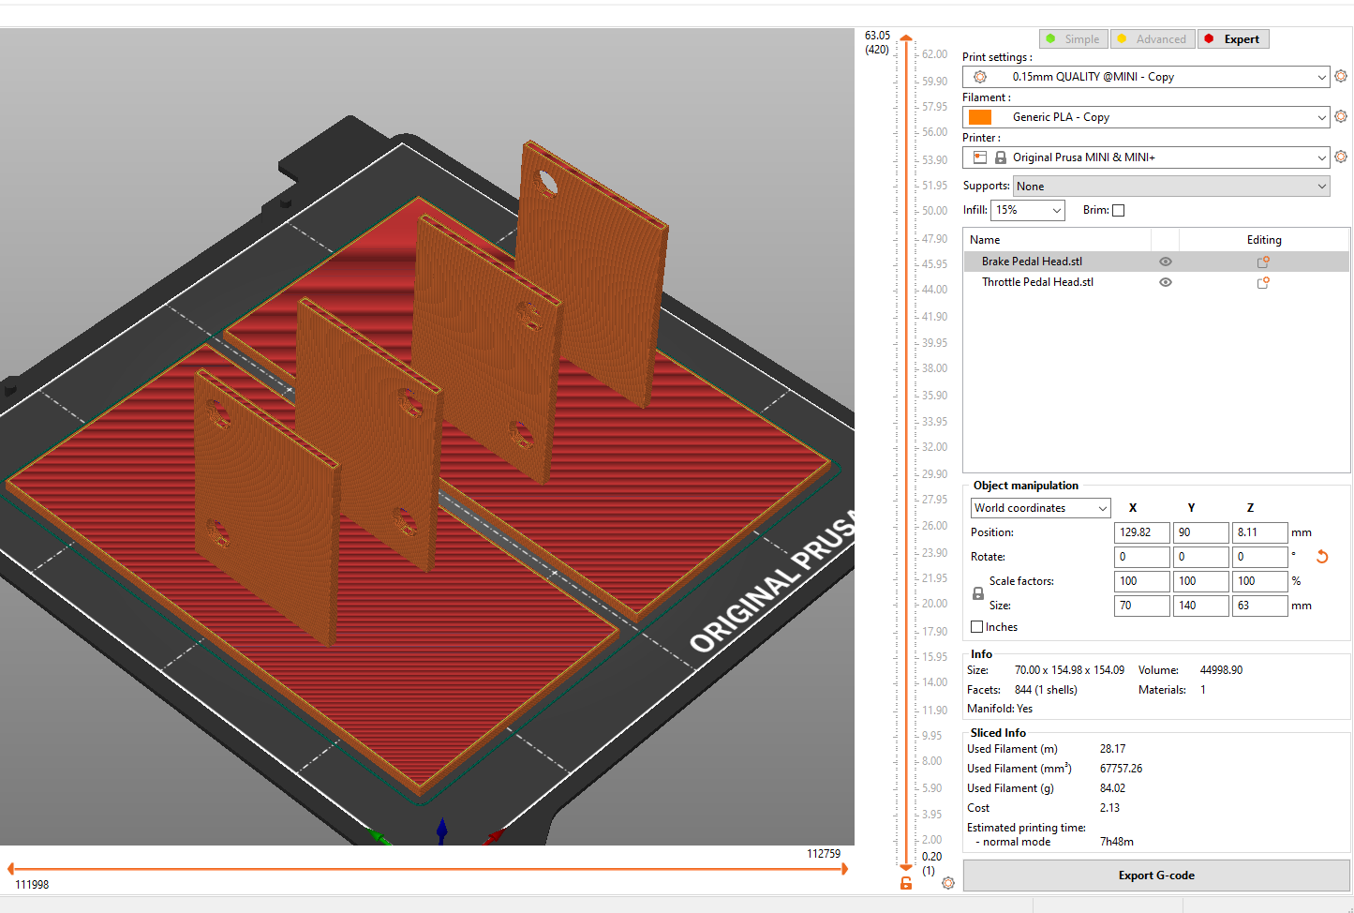The width and height of the screenshot is (1354, 913).
Task: Switch to Simple mode tab
Action: coord(1074,39)
